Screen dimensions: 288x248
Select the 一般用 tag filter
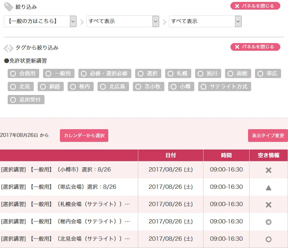click(59, 73)
